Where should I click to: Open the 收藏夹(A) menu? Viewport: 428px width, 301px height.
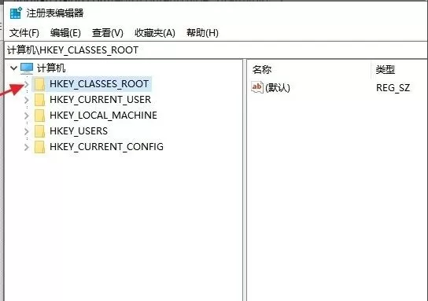(x=155, y=33)
